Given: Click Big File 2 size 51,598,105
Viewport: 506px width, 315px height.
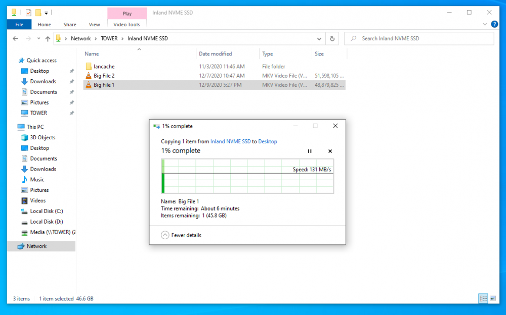Looking at the screenshot, I should [x=329, y=76].
